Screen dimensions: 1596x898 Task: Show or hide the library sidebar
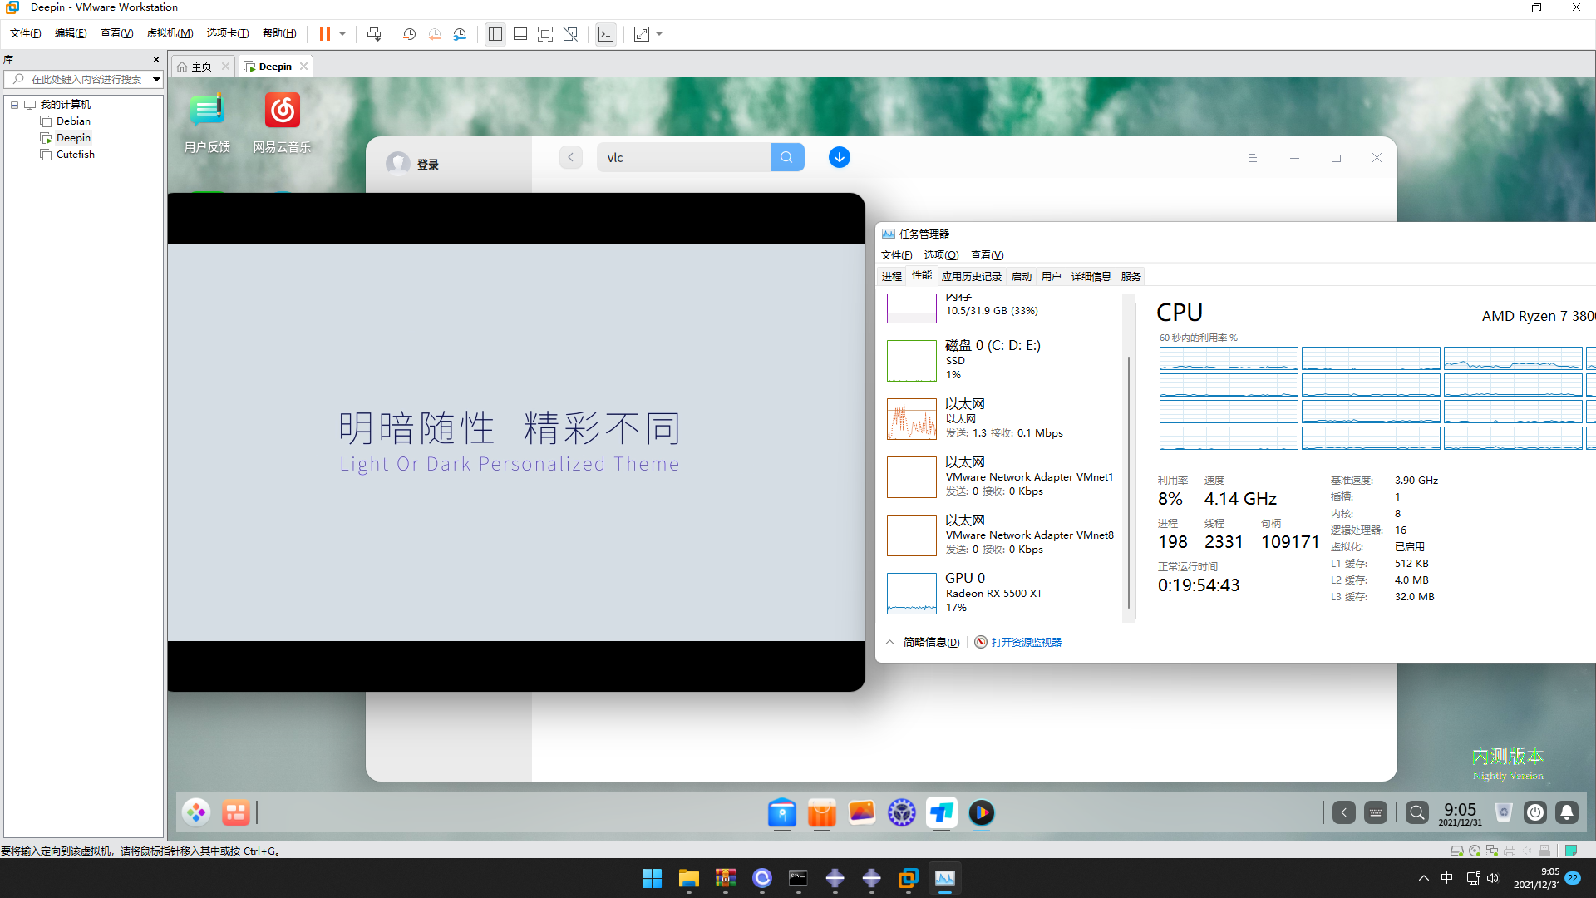tap(495, 34)
